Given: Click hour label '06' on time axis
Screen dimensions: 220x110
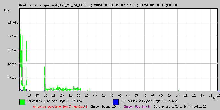Looking at the screenshot, I should (145, 95).
